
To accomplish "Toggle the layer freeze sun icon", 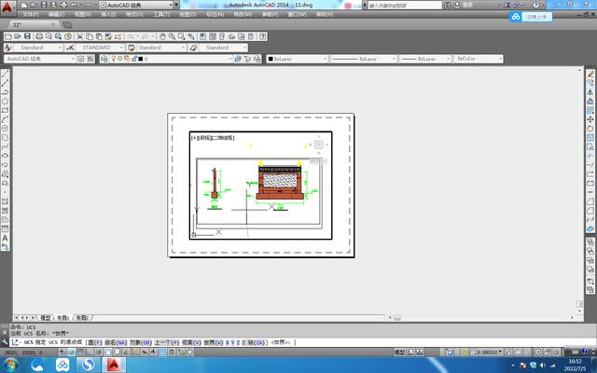I will [x=120, y=59].
